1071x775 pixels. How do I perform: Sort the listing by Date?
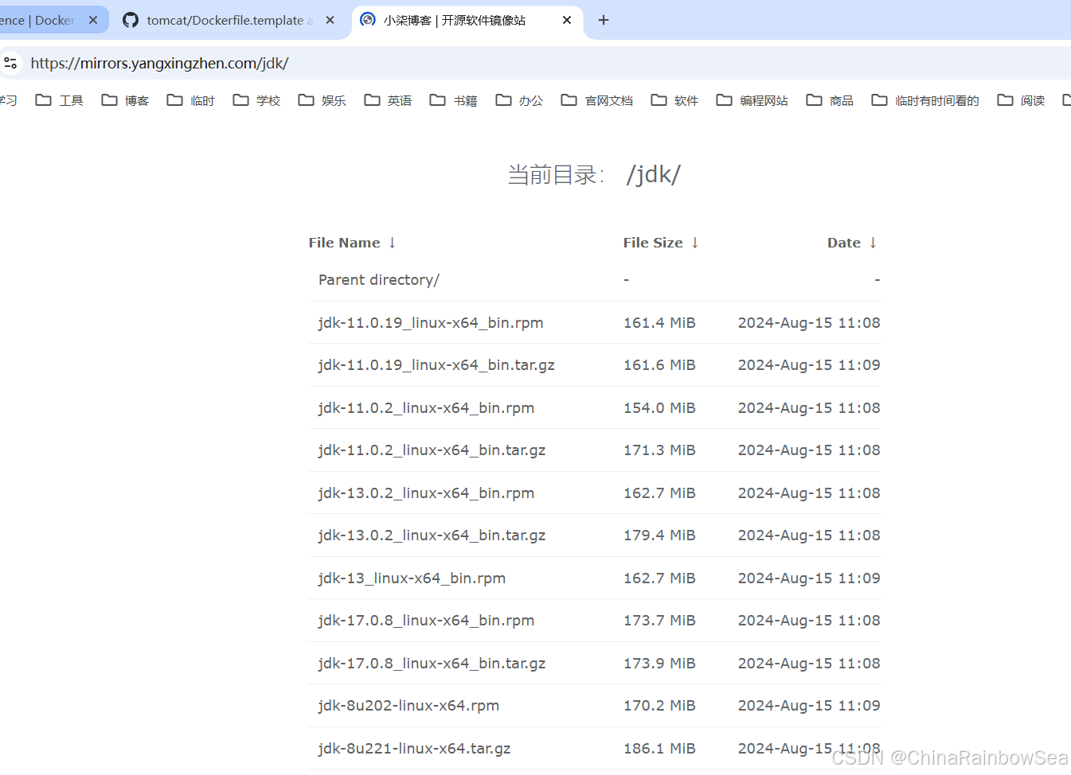[851, 243]
